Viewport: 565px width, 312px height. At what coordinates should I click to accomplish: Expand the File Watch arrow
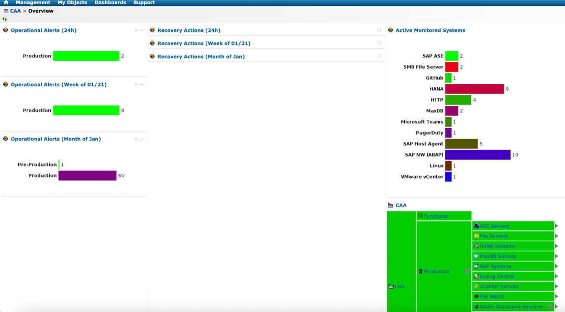click(x=557, y=296)
